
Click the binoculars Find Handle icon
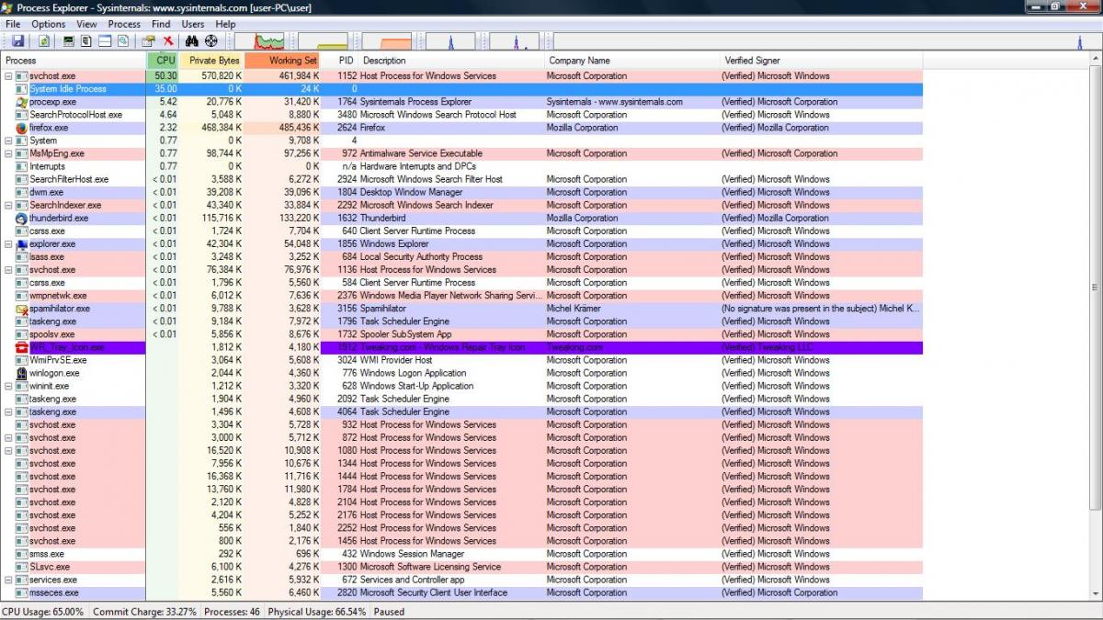(192, 41)
